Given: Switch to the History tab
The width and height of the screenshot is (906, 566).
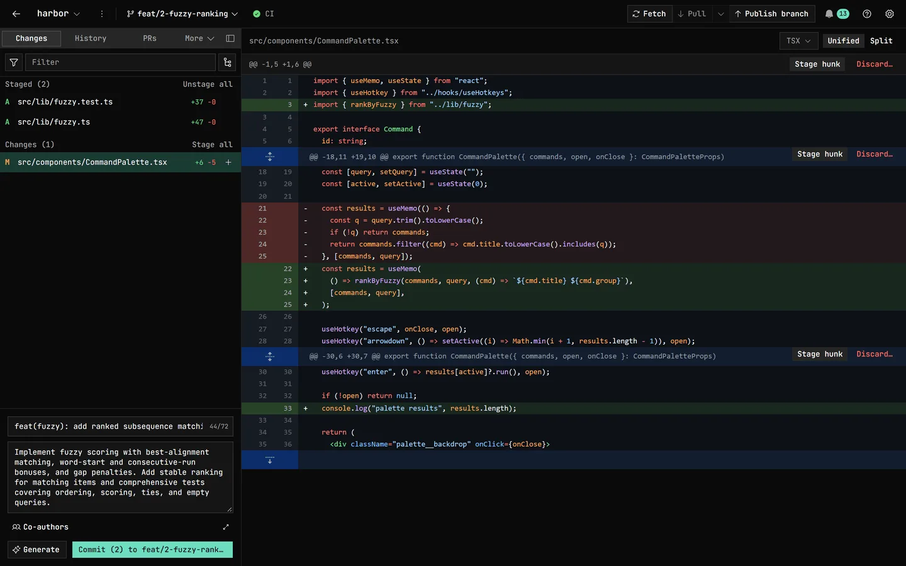Looking at the screenshot, I should point(91,38).
